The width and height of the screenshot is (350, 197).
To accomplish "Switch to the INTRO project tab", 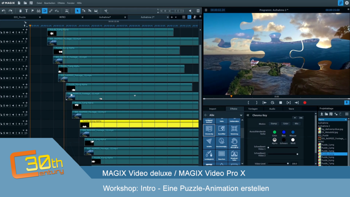I will (x=62, y=17).
